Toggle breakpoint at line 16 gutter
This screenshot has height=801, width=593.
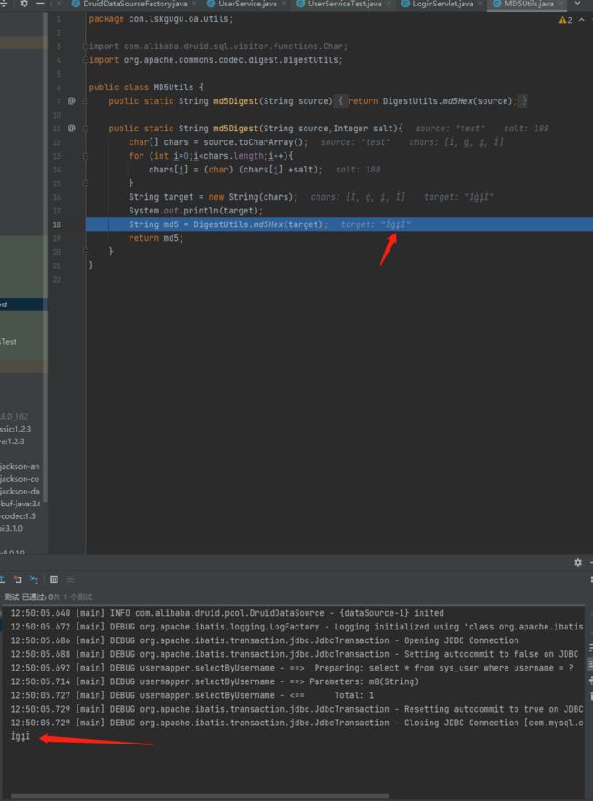point(71,197)
